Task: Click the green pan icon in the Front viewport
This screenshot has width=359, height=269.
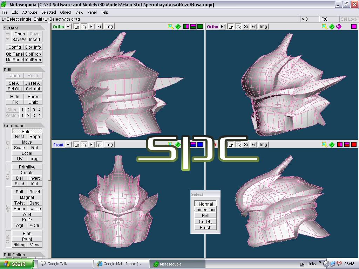Action: 178,145
